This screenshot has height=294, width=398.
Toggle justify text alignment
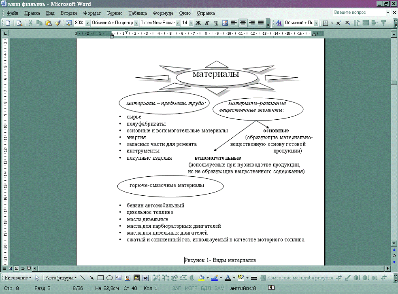click(261, 23)
